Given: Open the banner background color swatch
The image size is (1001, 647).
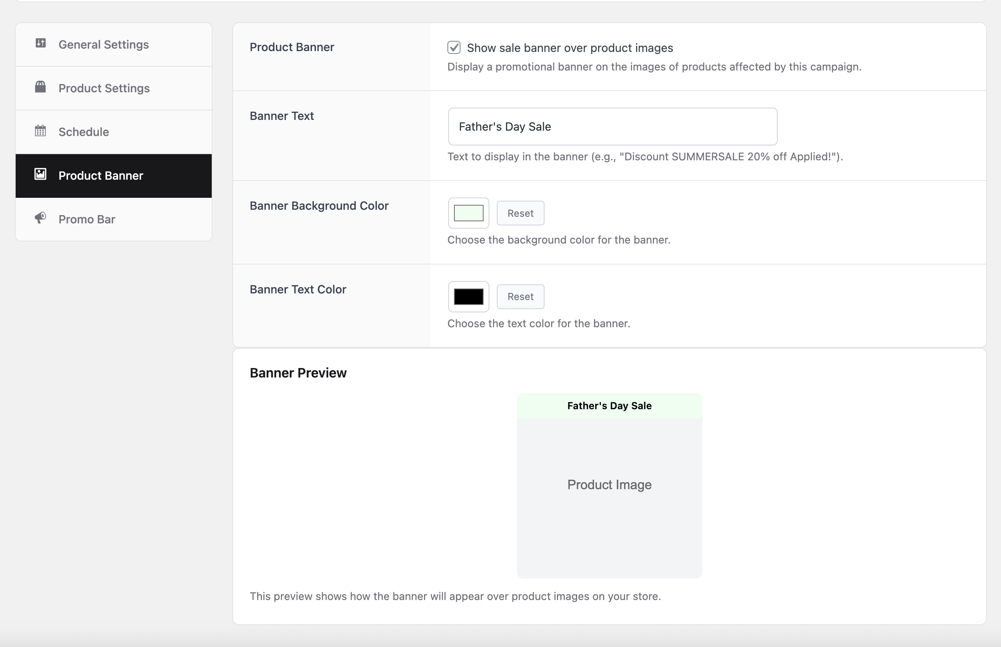Looking at the screenshot, I should (x=469, y=213).
